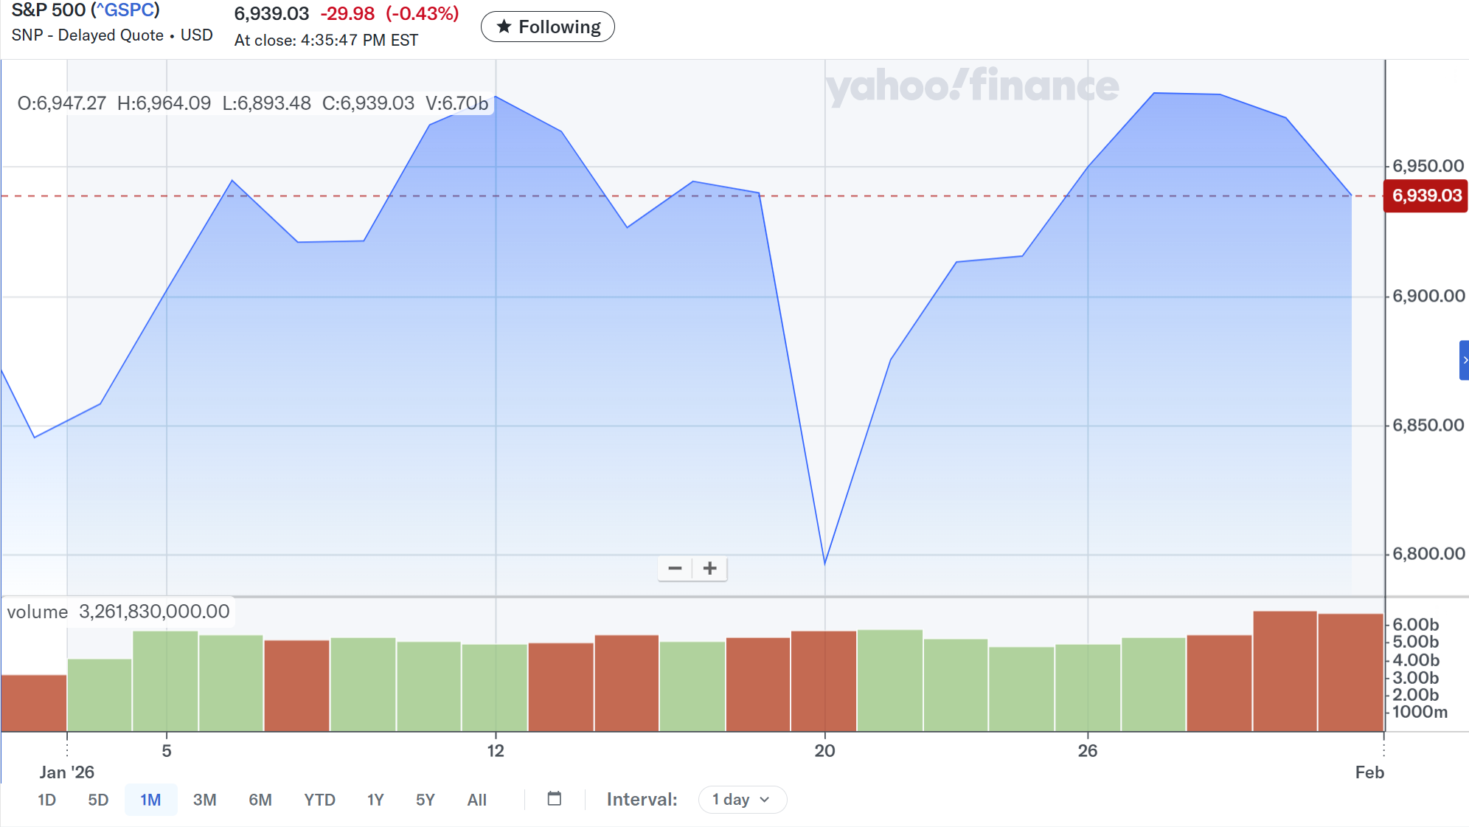Click the red 6,939.03 price label
The height and width of the screenshot is (827, 1469).
point(1426,196)
